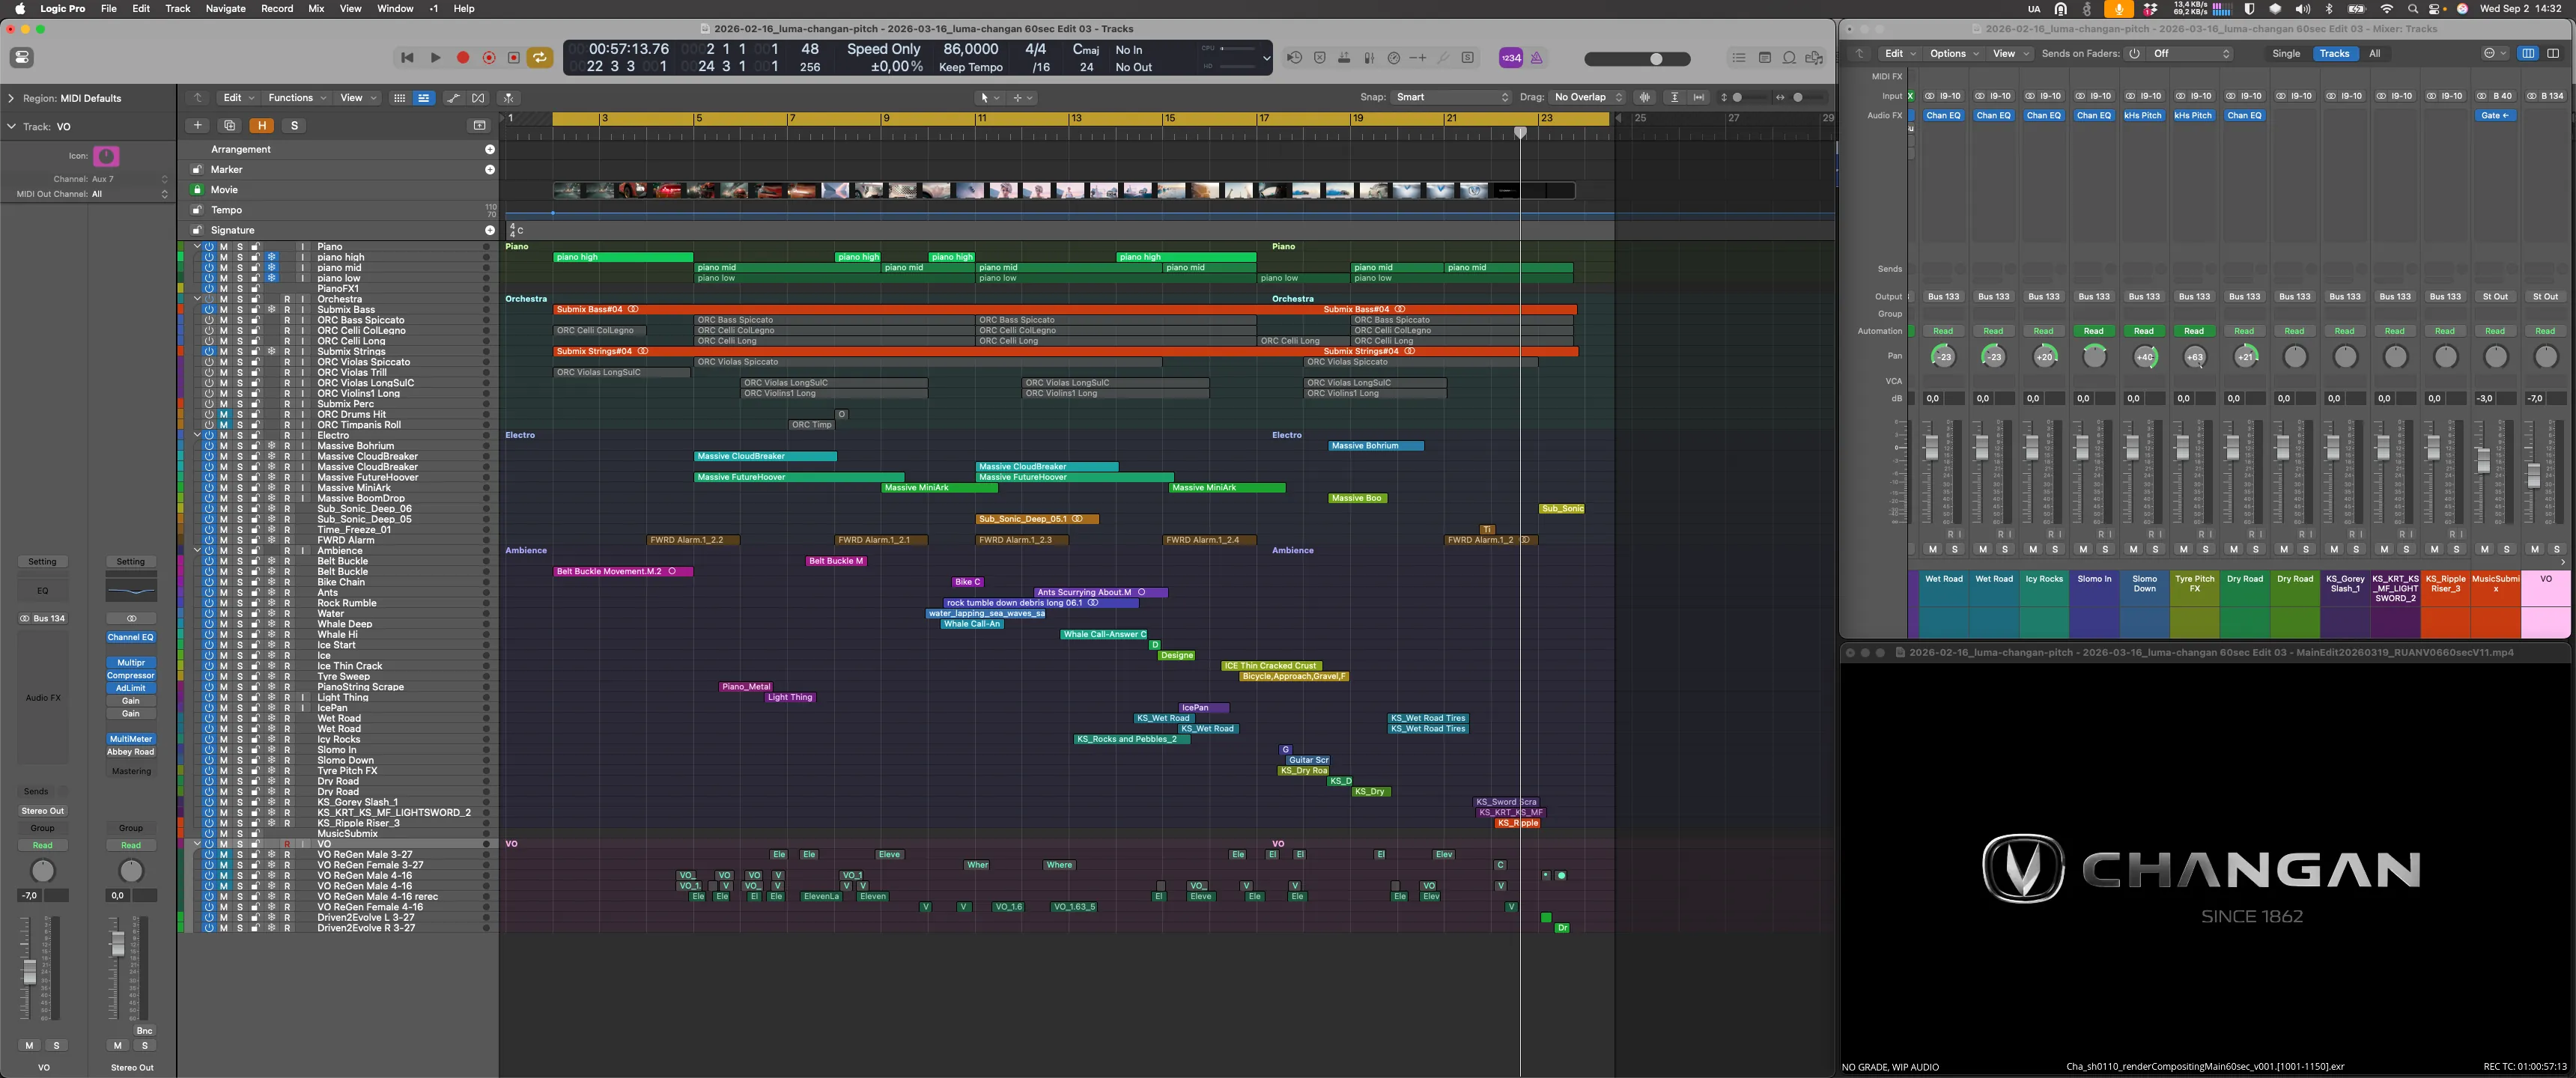The width and height of the screenshot is (2576, 1078).
Task: Toggle Sends on Faders power button
Action: 2134,54
